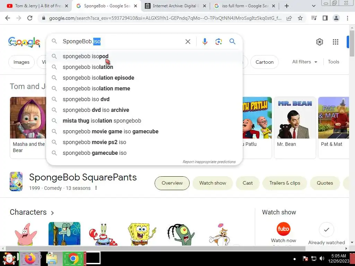This screenshot has height=266, width=355.
Task: Toggle the Already watched checkmark
Action: 326,230
